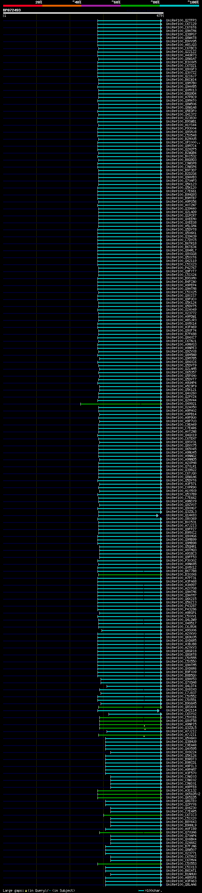Select the UniRef100_Q8LAA6 label

(181, 885)
